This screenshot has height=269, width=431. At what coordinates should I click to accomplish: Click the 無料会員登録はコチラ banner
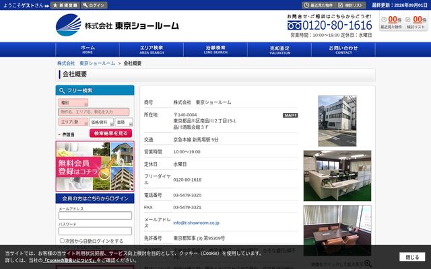95,166
